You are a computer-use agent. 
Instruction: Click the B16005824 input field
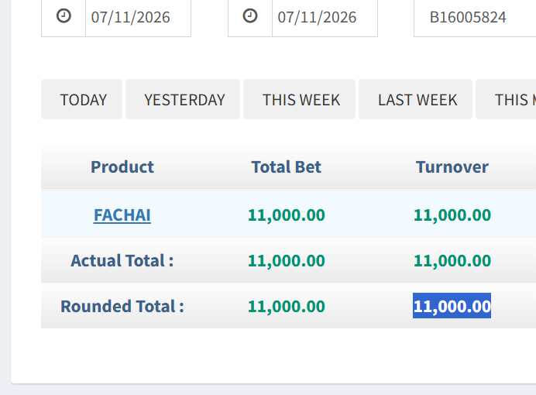(475, 17)
